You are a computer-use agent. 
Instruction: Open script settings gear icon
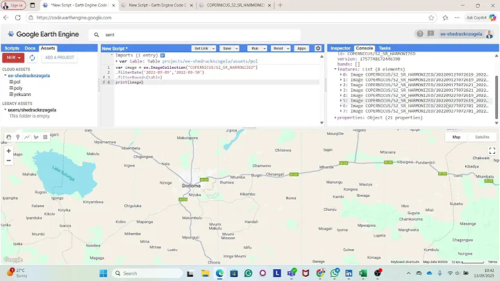(x=318, y=48)
